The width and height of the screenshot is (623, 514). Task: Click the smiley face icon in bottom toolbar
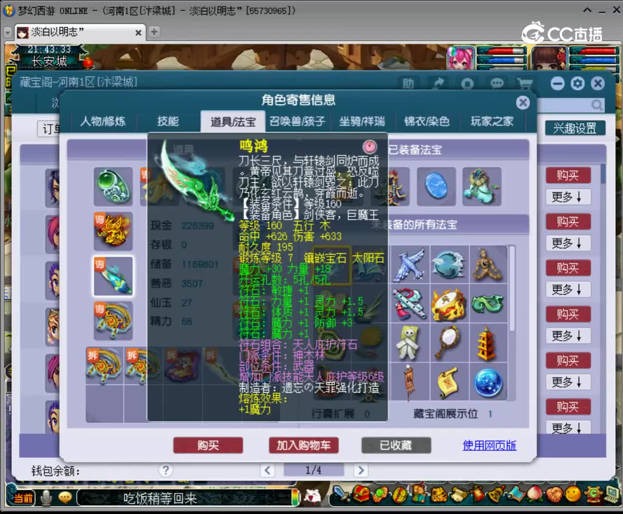[x=573, y=495]
